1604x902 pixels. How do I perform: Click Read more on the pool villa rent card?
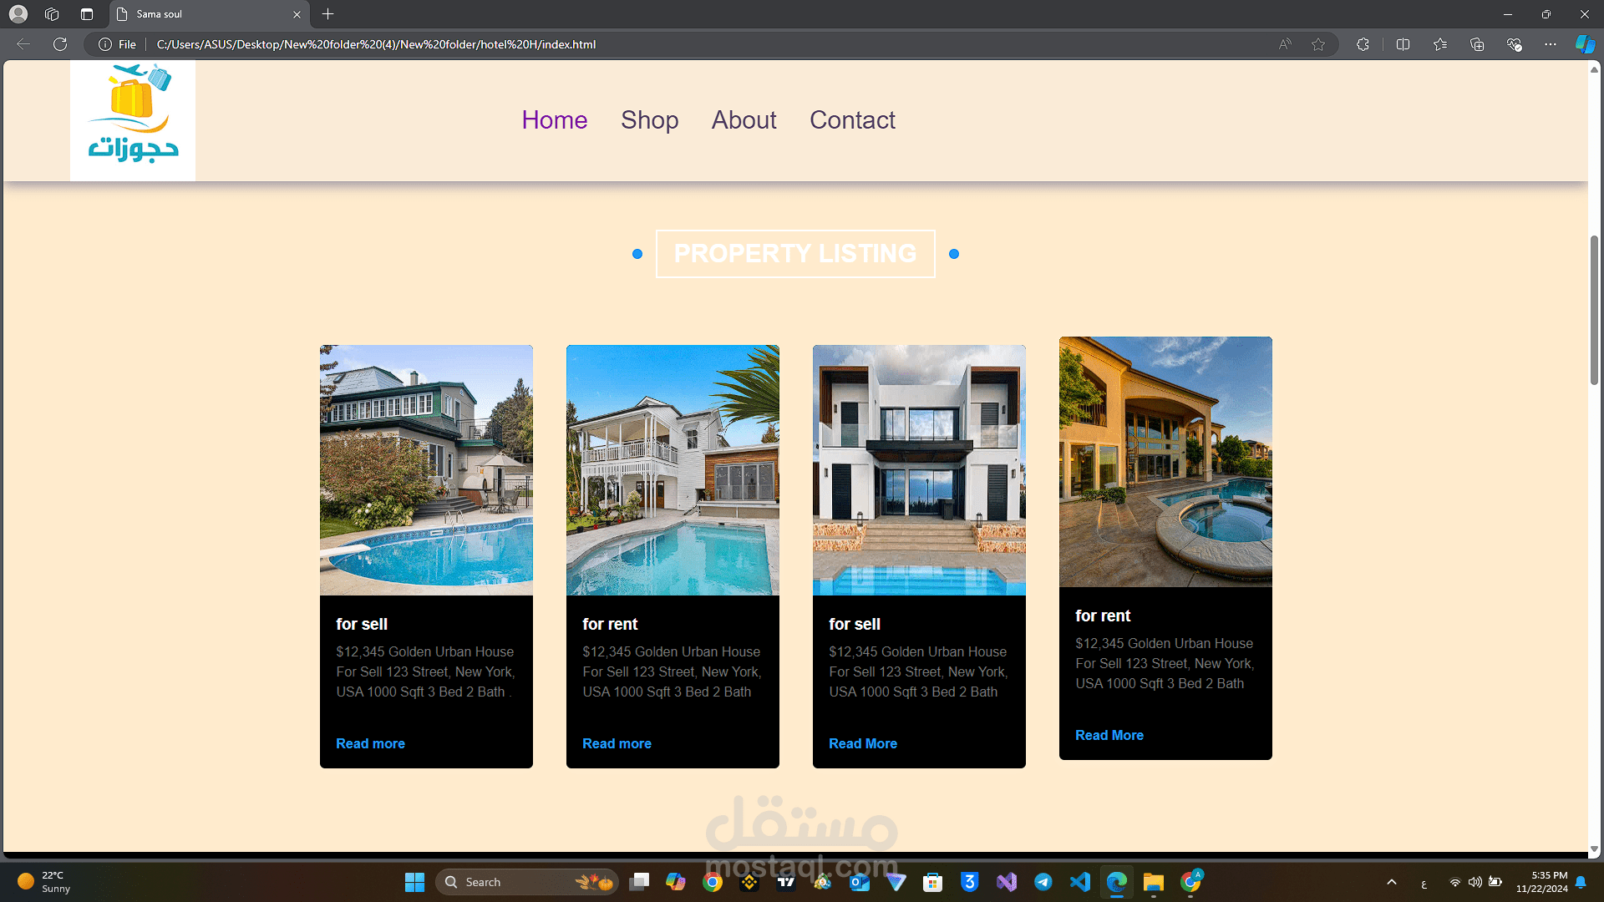[x=617, y=743]
